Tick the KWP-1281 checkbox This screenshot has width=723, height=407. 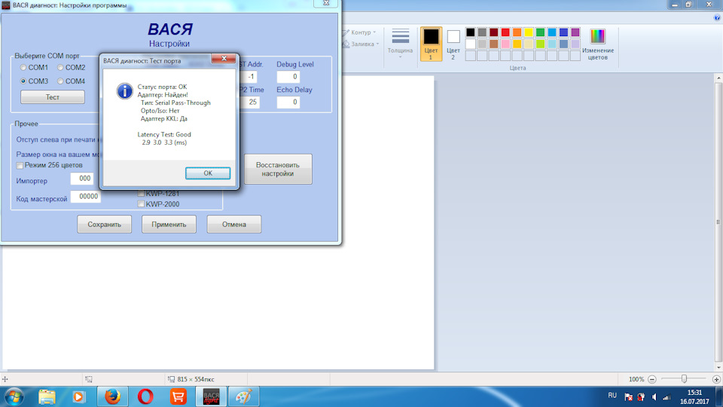click(141, 194)
